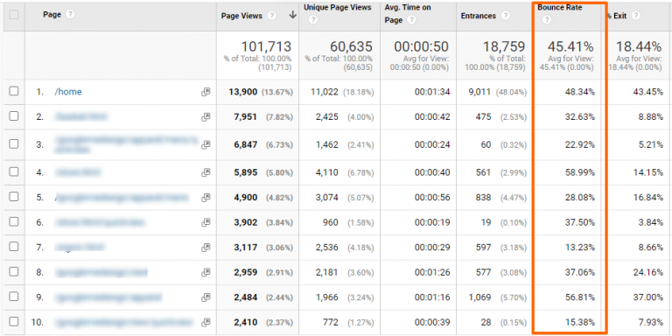The image size is (672, 336).
Task: Click the 00:00:50 average time total
Action: (421, 46)
